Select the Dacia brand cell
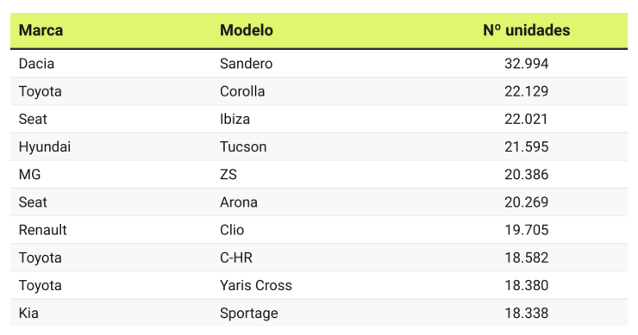 tap(36, 64)
